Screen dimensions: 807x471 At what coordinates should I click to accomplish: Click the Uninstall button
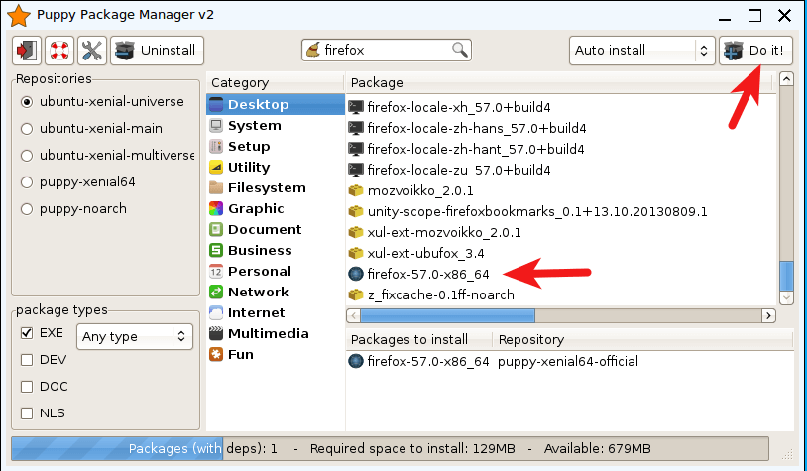158,51
